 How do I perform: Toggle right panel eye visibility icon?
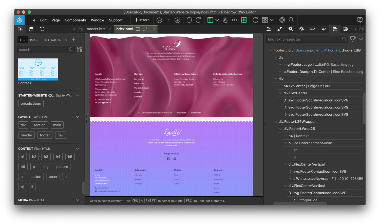click(355, 29)
